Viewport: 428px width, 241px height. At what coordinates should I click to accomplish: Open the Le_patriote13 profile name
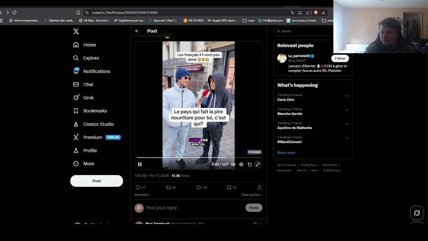pyautogui.click(x=299, y=56)
